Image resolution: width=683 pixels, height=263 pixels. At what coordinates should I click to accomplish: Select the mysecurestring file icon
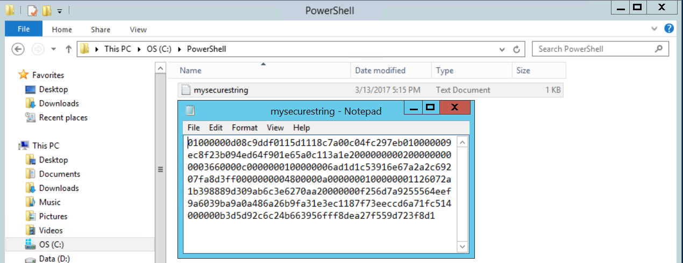point(186,90)
